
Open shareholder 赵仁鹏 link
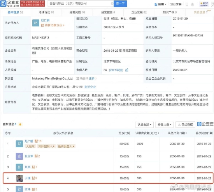(x=29, y=141)
